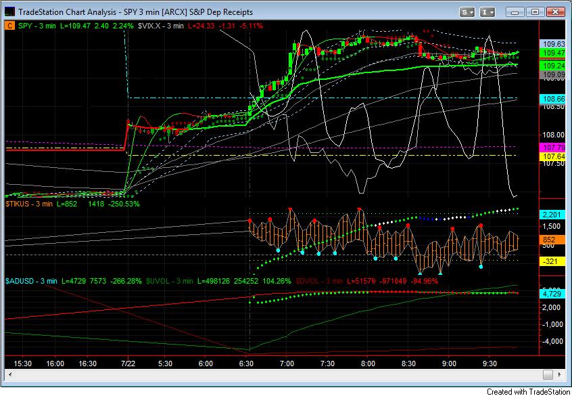Click the 109.63 price axis marker

554,44
